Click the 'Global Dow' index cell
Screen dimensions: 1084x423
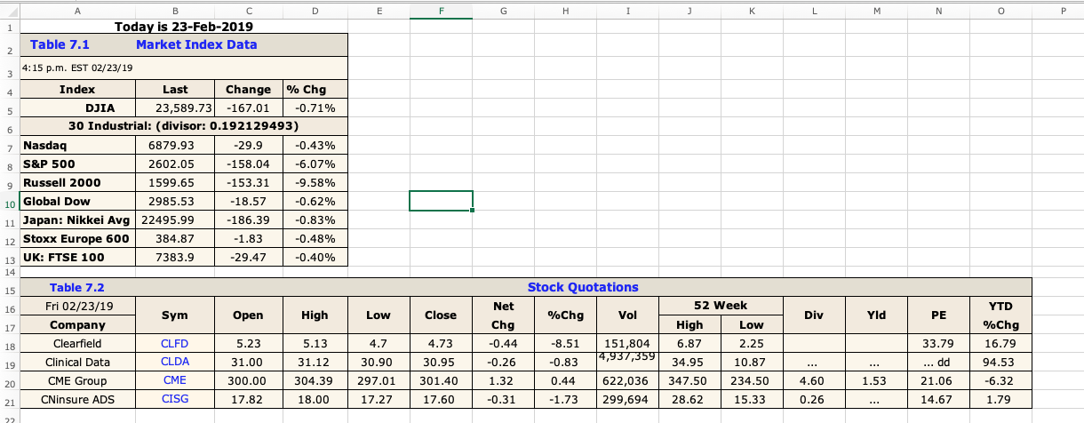tap(77, 201)
